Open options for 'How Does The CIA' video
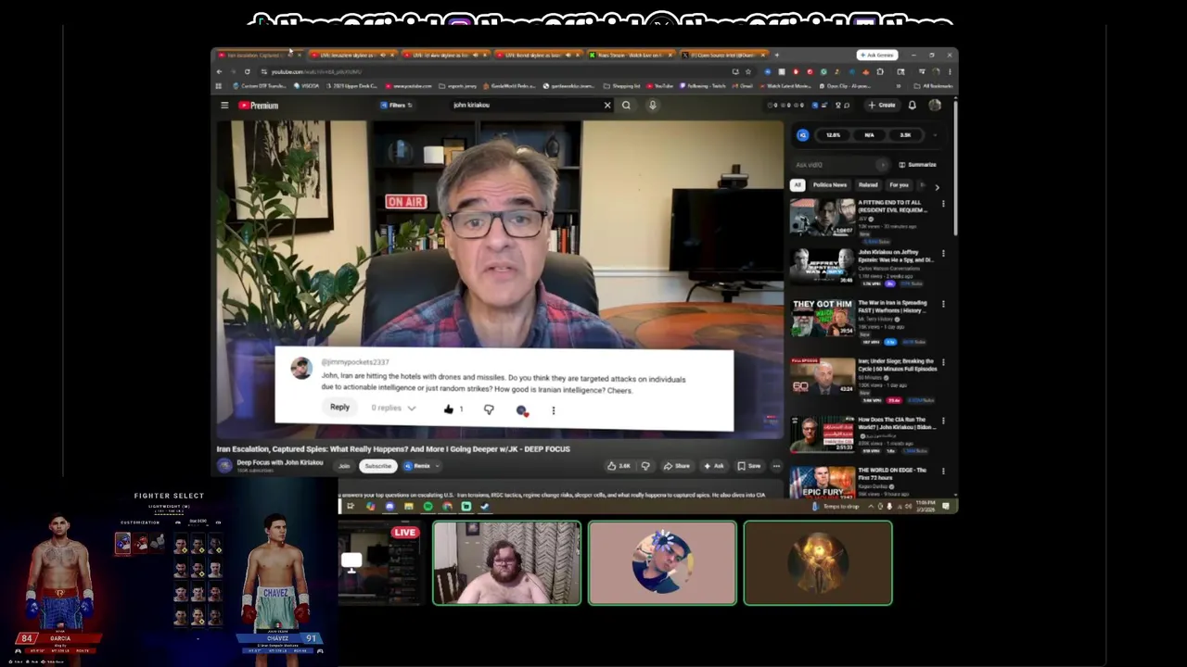1187x667 pixels. coord(943,421)
